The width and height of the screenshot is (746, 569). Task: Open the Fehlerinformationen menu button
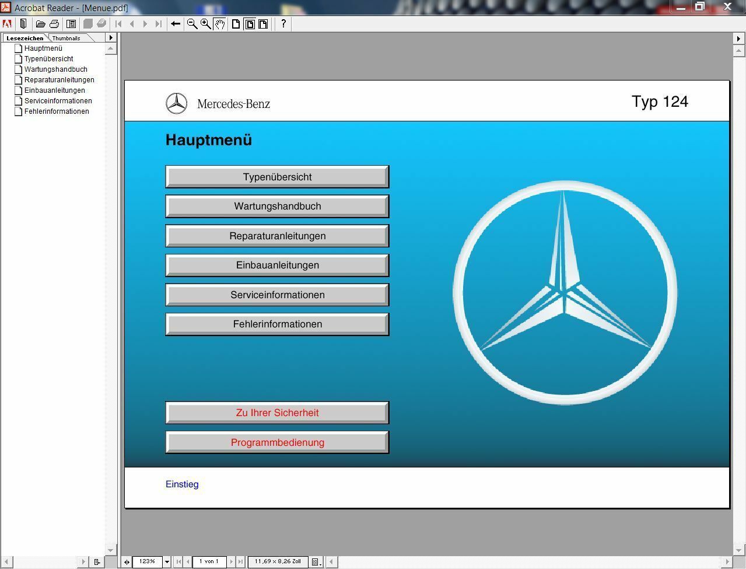(277, 324)
